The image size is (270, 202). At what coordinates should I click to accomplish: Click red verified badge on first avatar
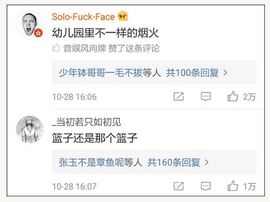38,33
